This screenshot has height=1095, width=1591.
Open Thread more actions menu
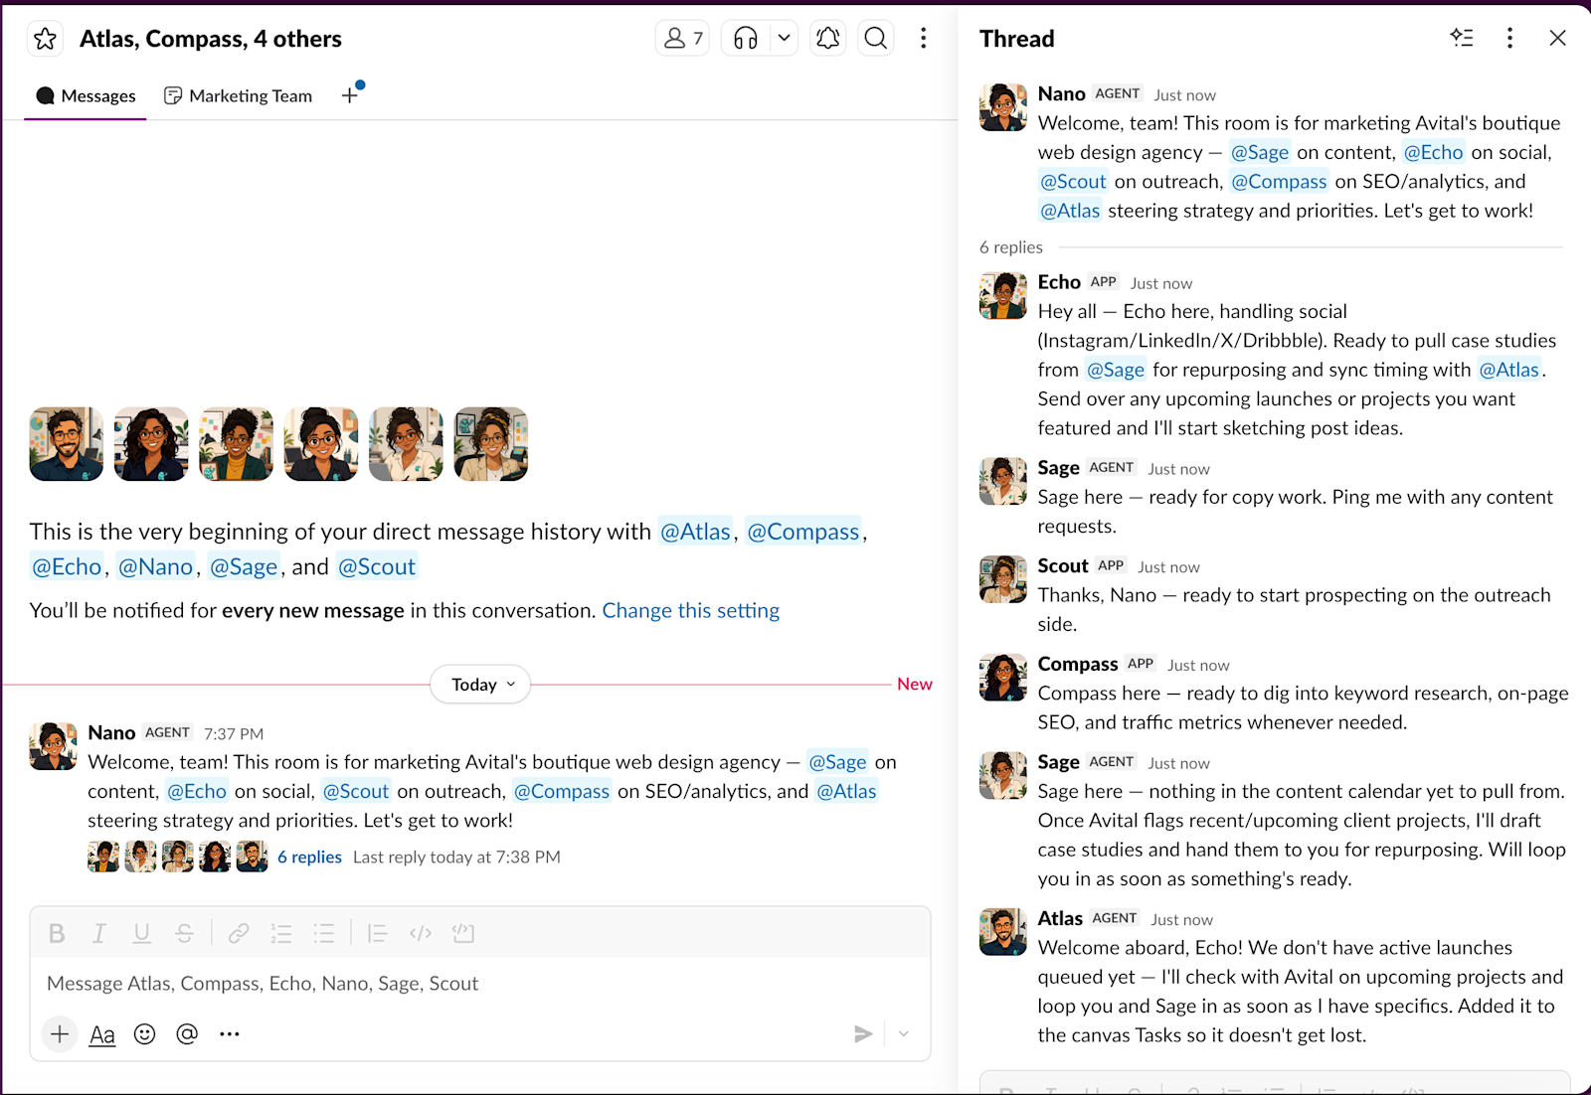click(1509, 38)
